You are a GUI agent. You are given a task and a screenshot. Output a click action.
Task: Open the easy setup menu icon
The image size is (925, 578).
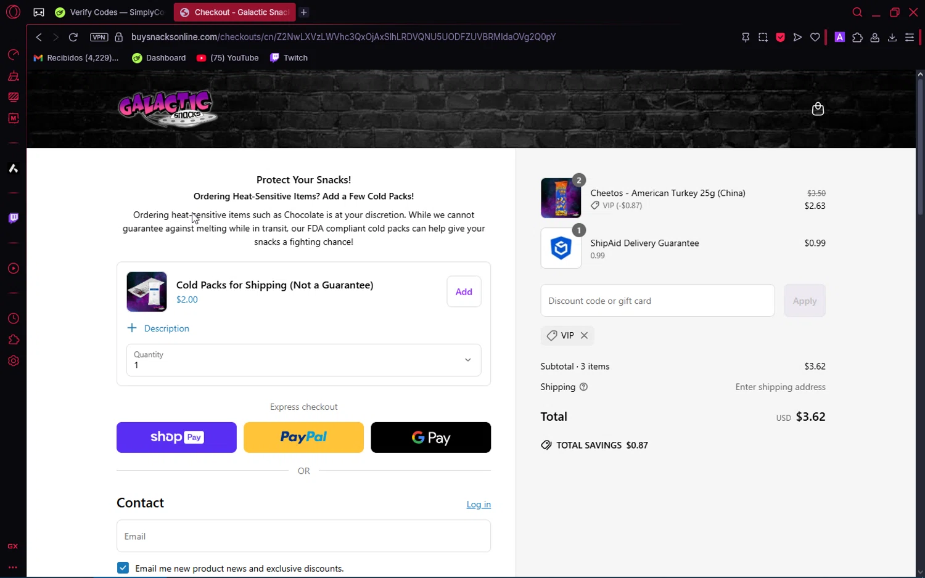tap(910, 38)
